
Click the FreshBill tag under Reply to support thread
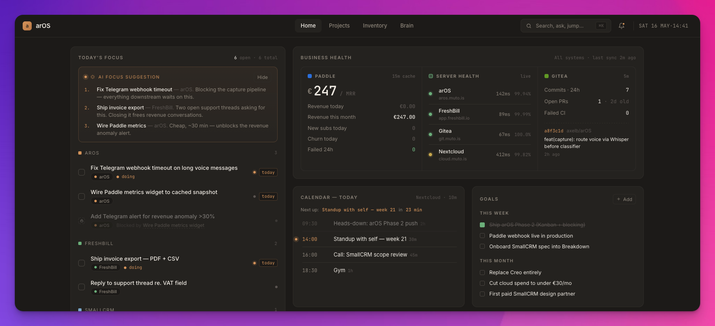click(x=105, y=292)
